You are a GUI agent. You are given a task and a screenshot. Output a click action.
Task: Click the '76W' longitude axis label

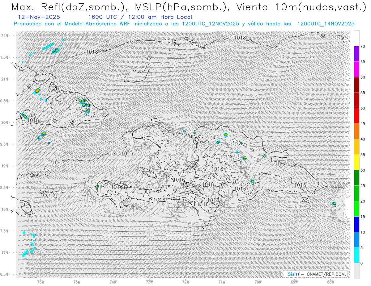click(x=41, y=282)
